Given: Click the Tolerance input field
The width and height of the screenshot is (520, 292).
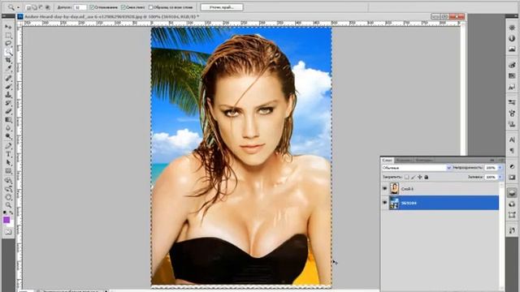Looking at the screenshot, I should [80, 7].
